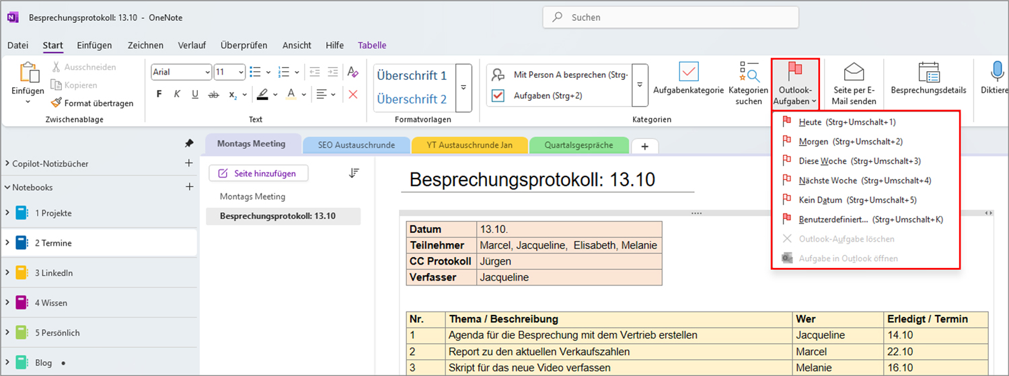
Task: Open the Zeichnen ribbon tab
Action: pos(145,45)
